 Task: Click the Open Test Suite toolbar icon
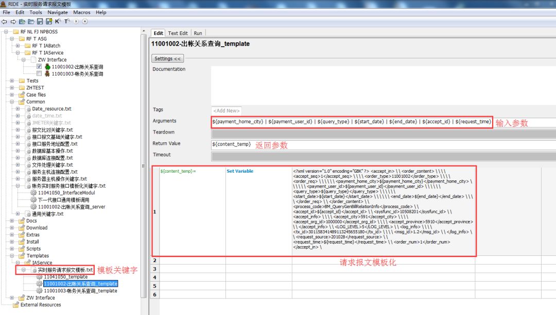[x=22, y=22]
